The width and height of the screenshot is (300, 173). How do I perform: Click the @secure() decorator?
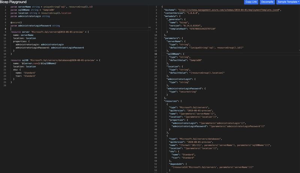(16, 23)
